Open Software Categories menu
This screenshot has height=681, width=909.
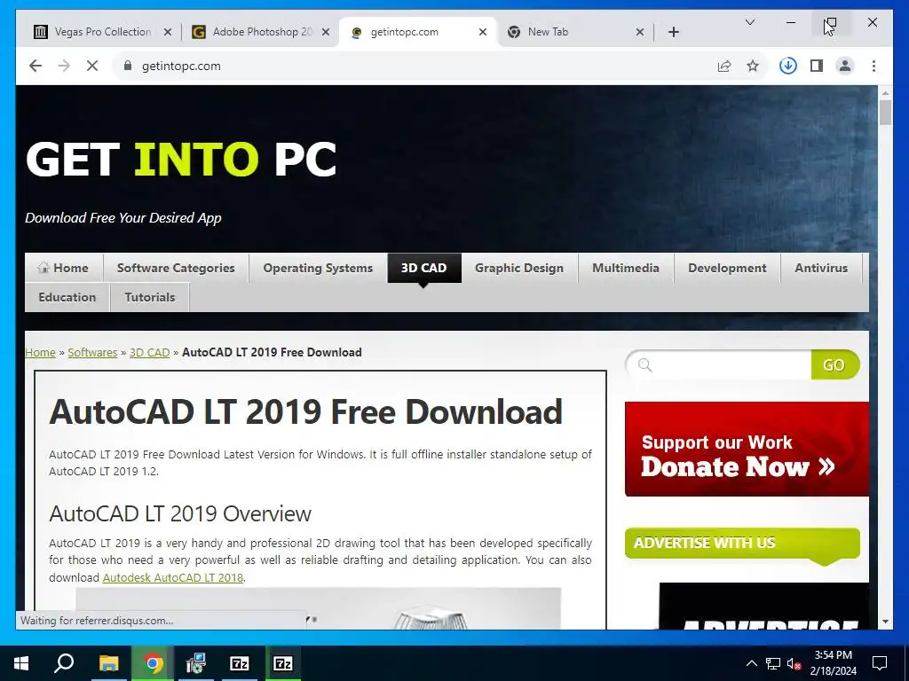(176, 268)
